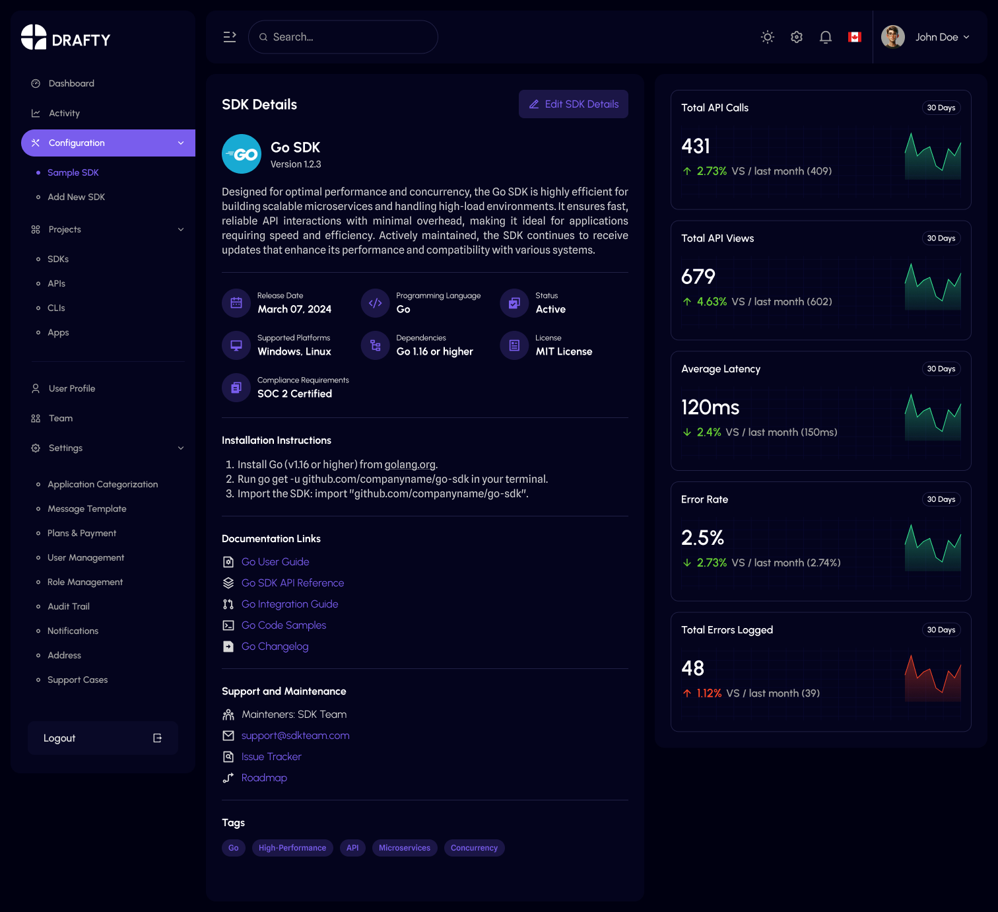Viewport: 998px width, 912px height.
Task: Open 30 Days filter on Total API Views
Action: coord(941,238)
